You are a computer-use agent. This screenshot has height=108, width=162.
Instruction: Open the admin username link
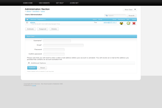[x=33, y=22]
